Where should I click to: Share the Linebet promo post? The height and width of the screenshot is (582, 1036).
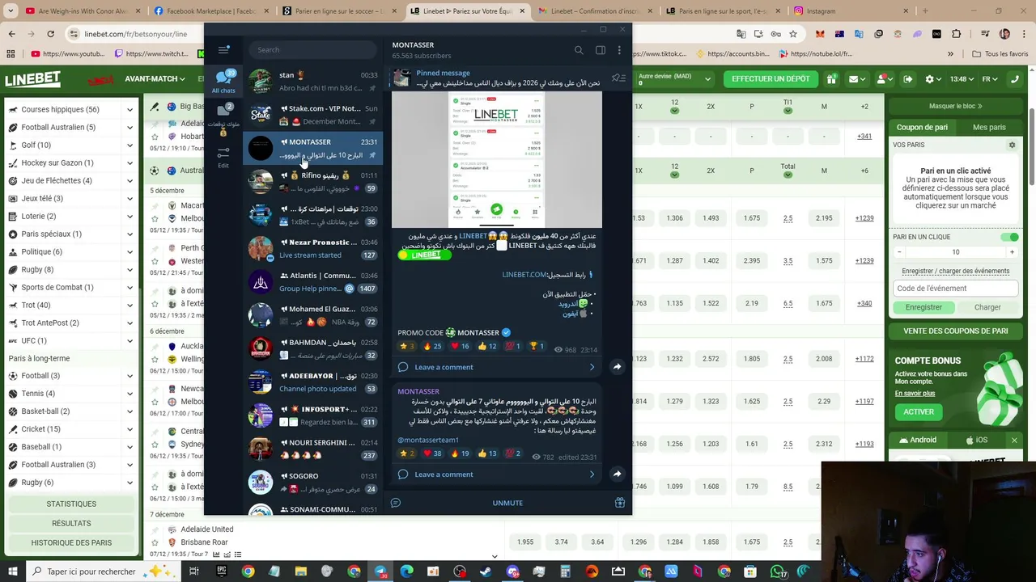[x=617, y=367]
